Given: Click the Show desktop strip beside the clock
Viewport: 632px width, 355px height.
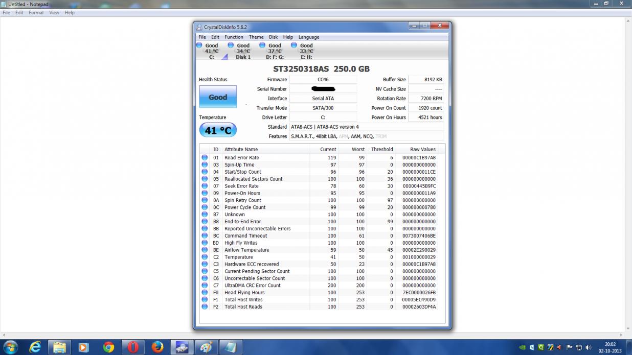Looking at the screenshot, I should pos(628,348).
